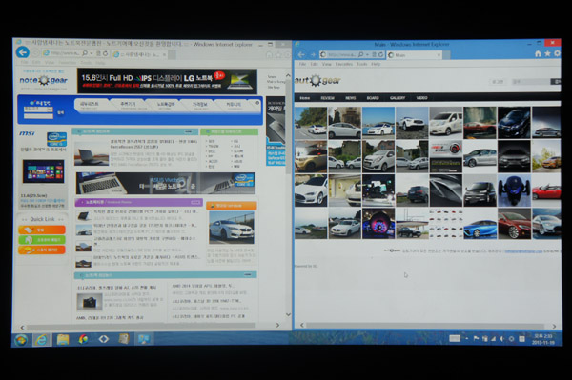Show hidden system tray icons
This screenshot has height=380, width=572.
pos(467,339)
